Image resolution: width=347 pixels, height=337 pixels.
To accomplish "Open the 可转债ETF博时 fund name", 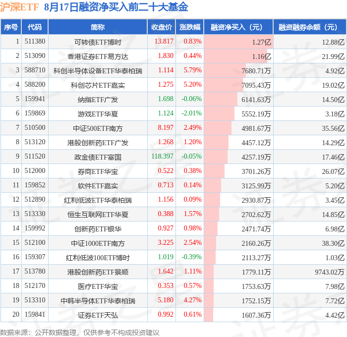I will 98,42.
